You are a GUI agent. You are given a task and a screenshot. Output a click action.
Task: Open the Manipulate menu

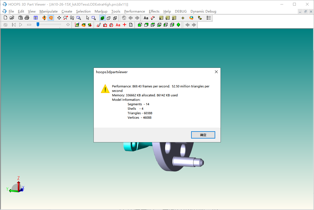(x=48, y=11)
